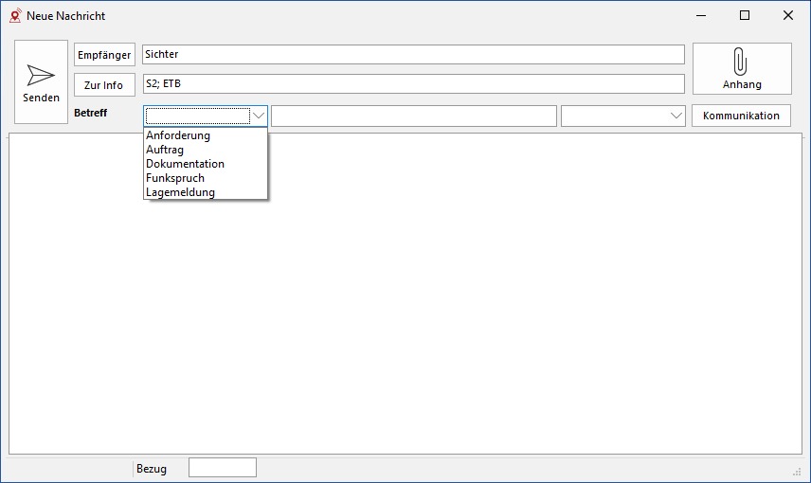Expand the empty dropdown left of Kommunikation

(x=676, y=116)
